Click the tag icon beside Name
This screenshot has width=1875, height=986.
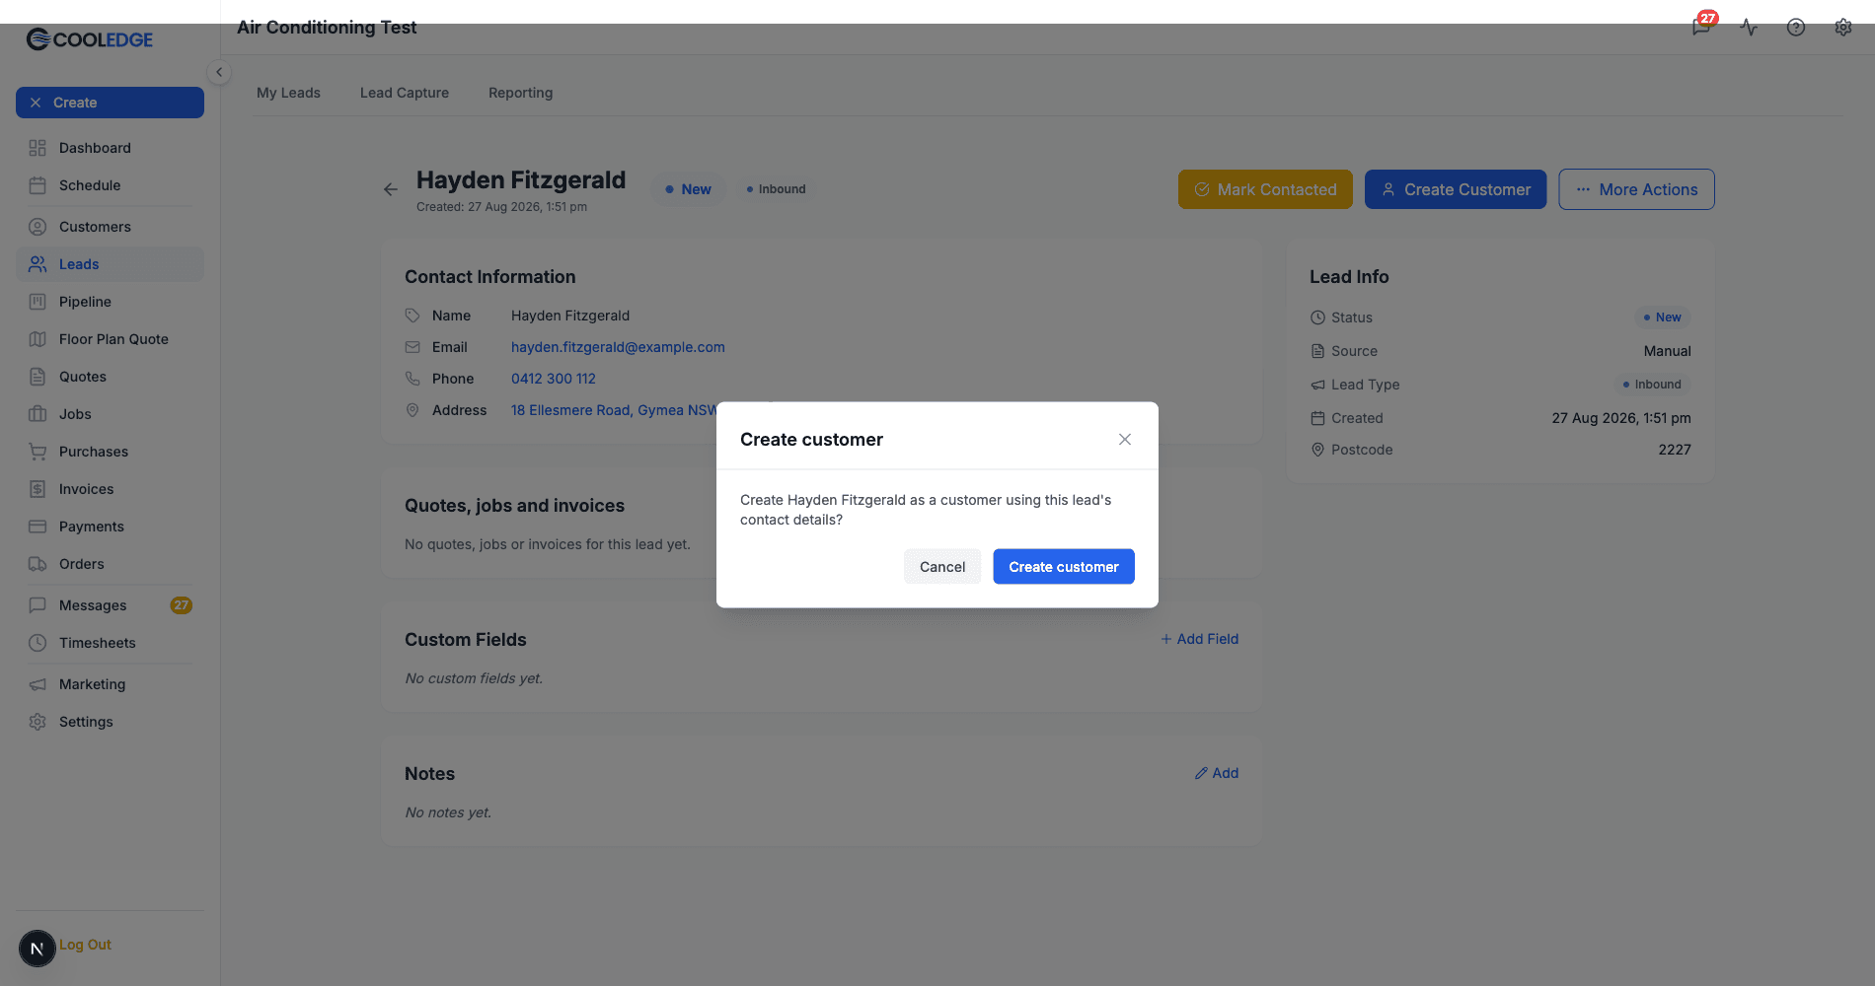(412, 316)
